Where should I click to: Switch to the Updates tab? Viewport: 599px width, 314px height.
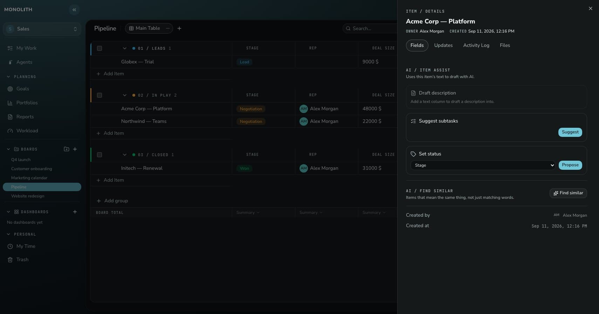tap(443, 46)
